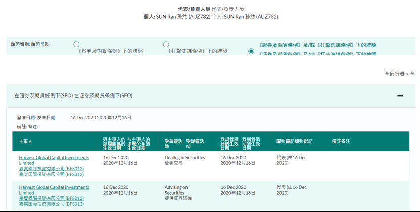Click the 牌照類別 label
This screenshot has height=212, width=420.
pos(20,44)
